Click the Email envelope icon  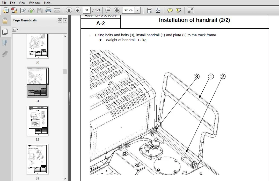tap(57, 10)
